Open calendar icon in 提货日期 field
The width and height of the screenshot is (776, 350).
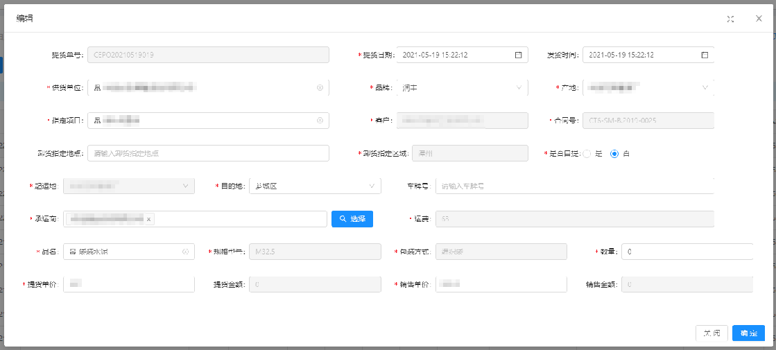tap(518, 55)
